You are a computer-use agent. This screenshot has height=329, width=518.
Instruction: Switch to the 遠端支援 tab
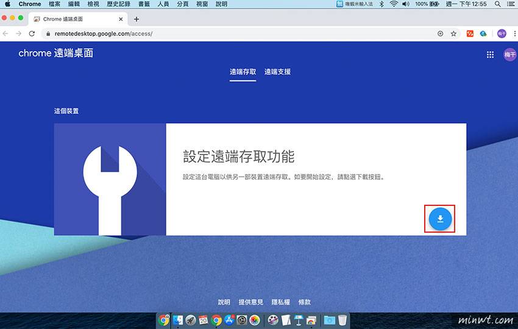pyautogui.click(x=277, y=72)
